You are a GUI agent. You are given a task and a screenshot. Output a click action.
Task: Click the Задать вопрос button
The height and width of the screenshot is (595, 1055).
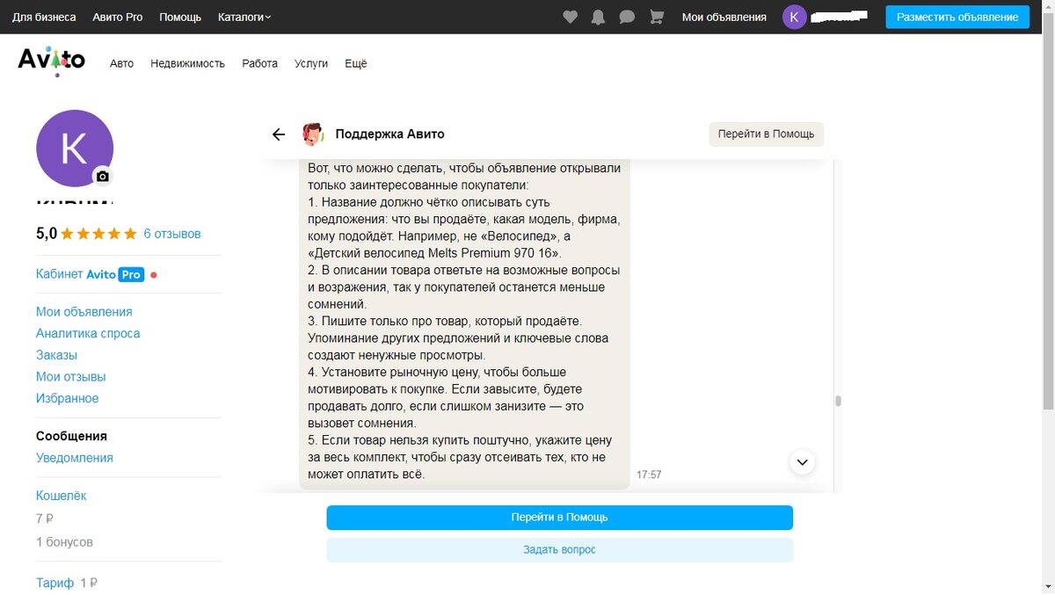(559, 549)
